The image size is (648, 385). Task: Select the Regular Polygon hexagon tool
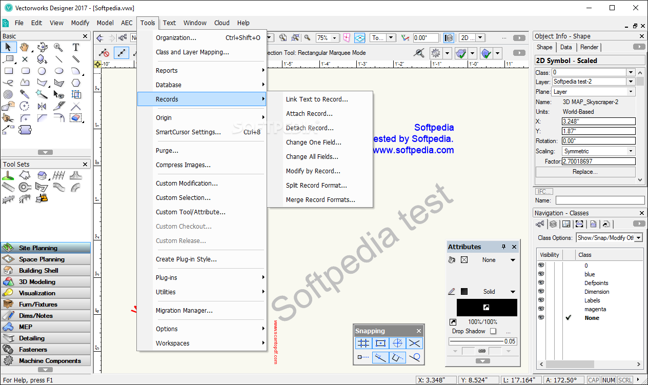(x=76, y=83)
